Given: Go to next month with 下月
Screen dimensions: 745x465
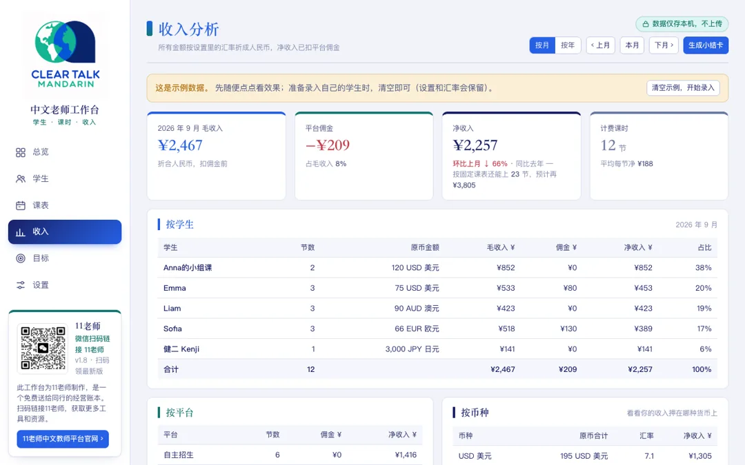Looking at the screenshot, I should [x=664, y=45].
